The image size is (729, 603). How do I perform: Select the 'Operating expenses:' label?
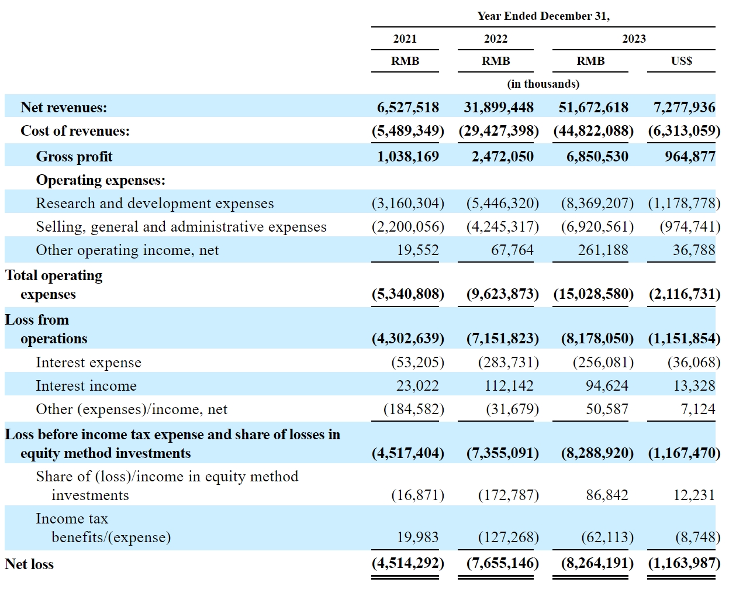point(101,180)
